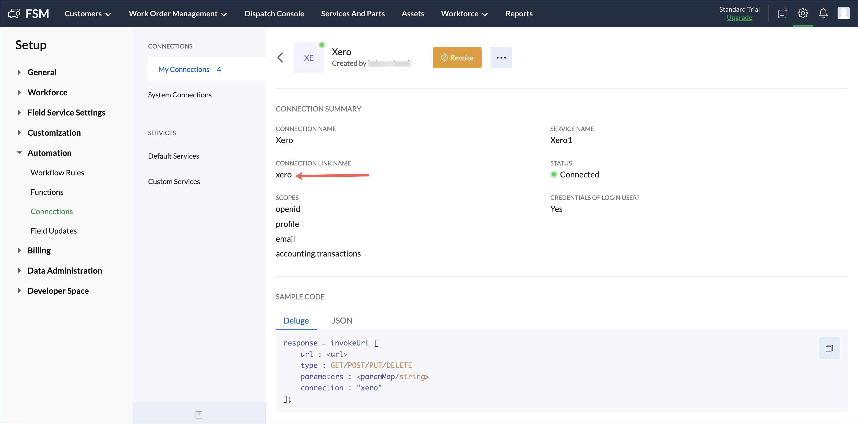Open the Work Order Management dropdown
Viewport: 858px width, 424px height.
point(178,14)
